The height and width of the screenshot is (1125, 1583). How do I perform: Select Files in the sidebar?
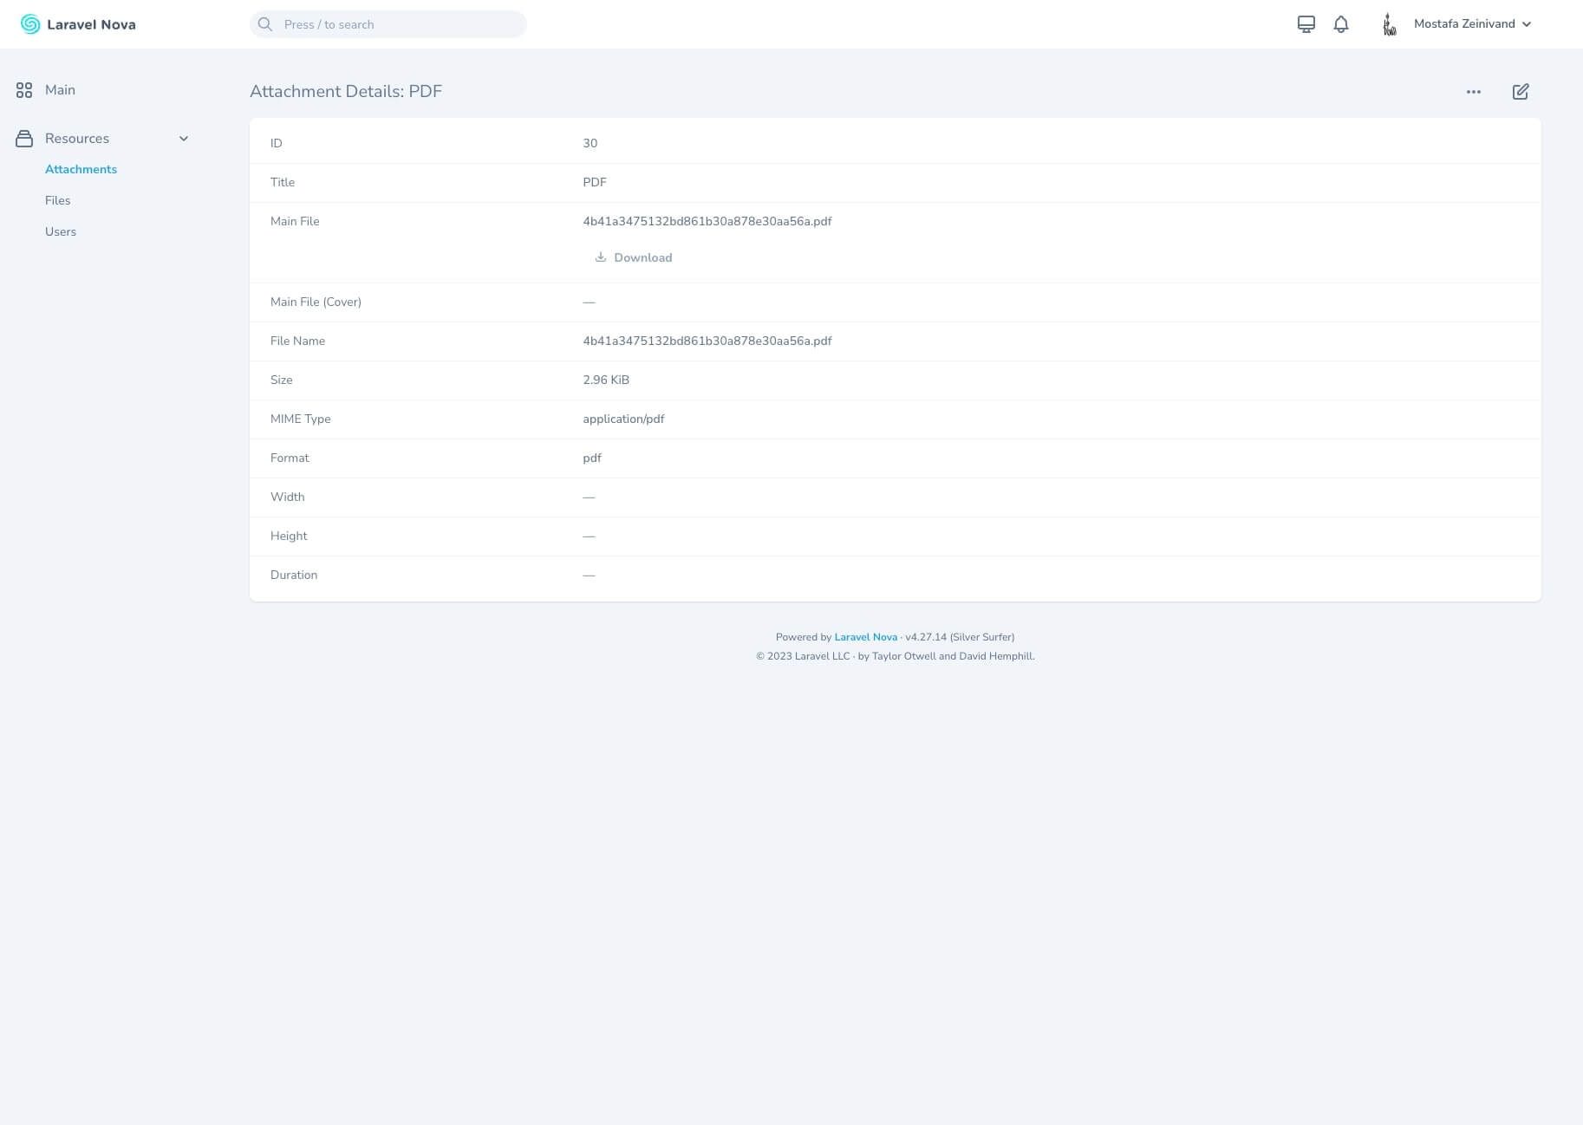57,200
